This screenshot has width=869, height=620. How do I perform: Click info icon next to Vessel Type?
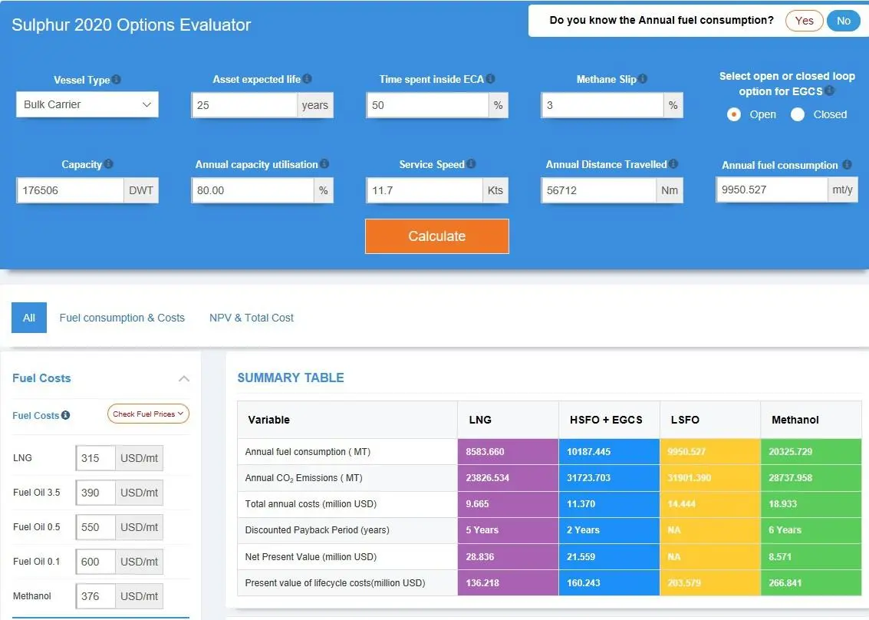tap(116, 79)
